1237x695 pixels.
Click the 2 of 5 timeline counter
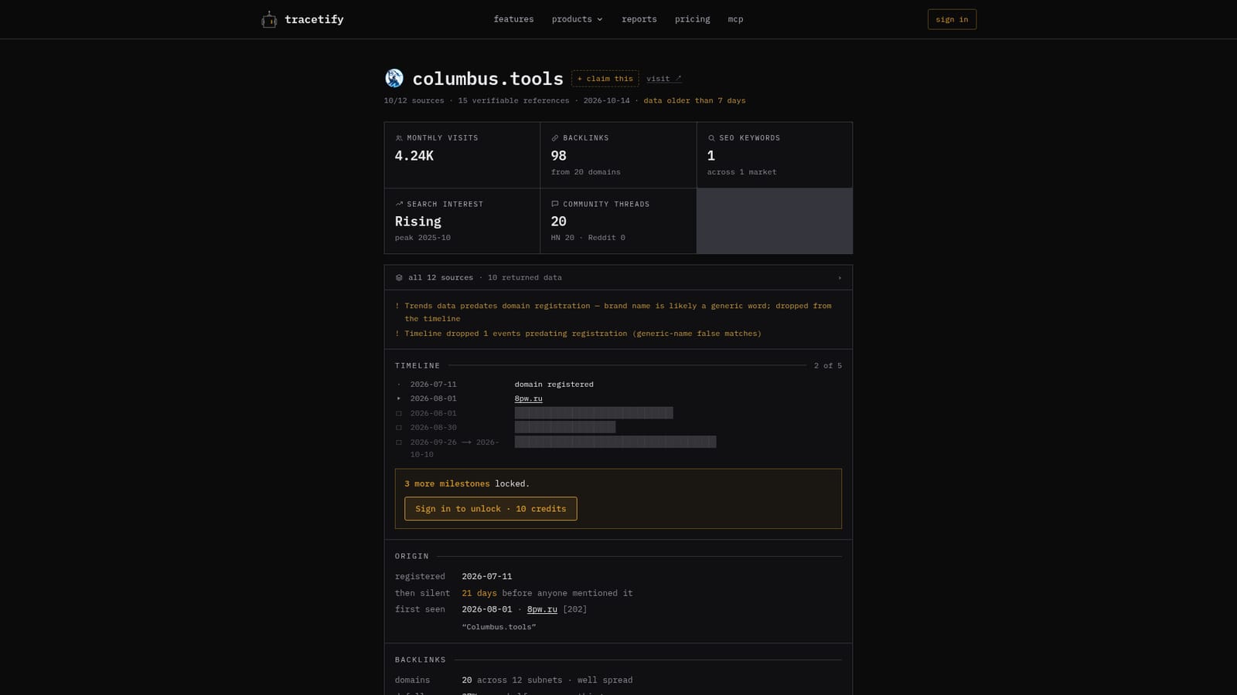[x=827, y=366]
